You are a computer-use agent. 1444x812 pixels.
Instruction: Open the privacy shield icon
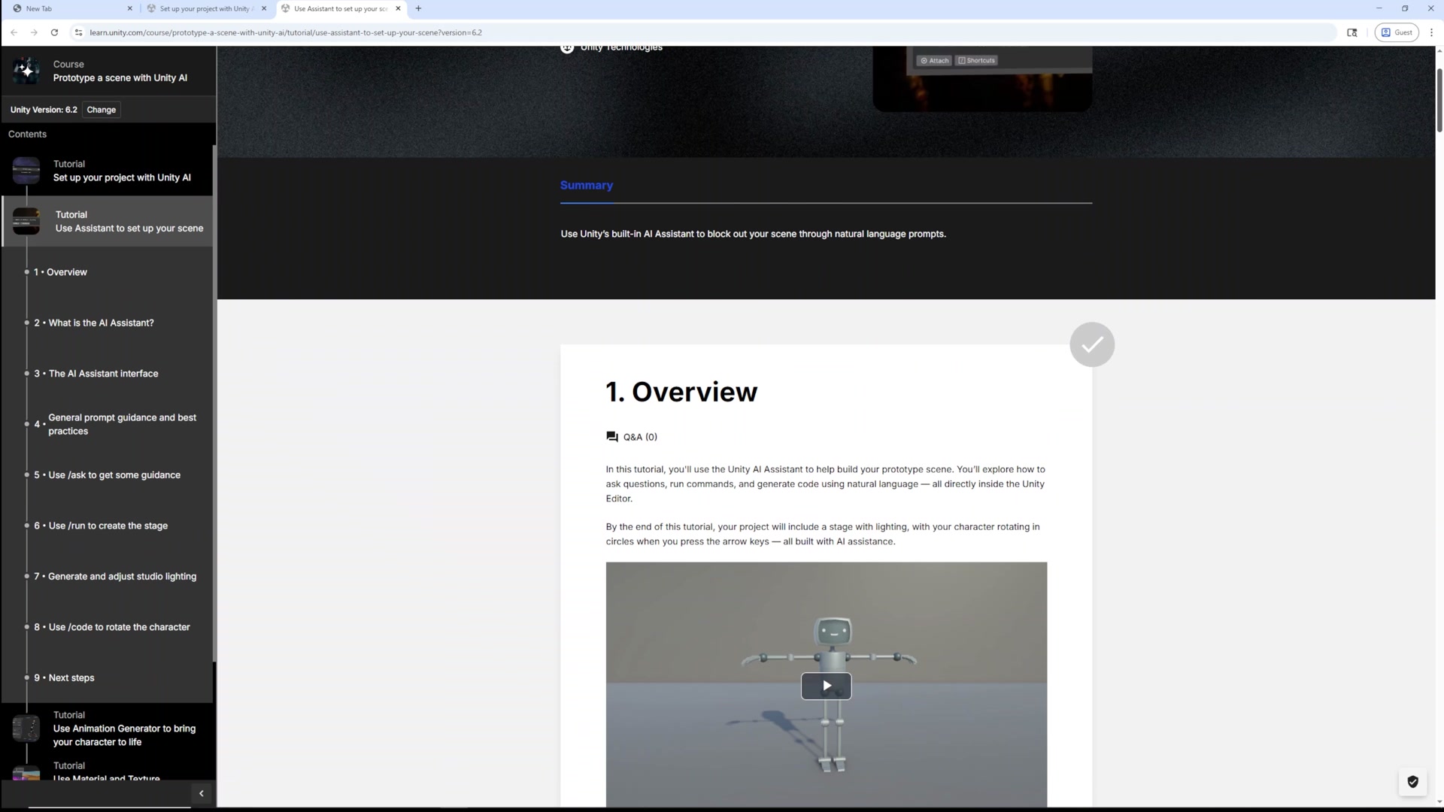click(x=1412, y=782)
